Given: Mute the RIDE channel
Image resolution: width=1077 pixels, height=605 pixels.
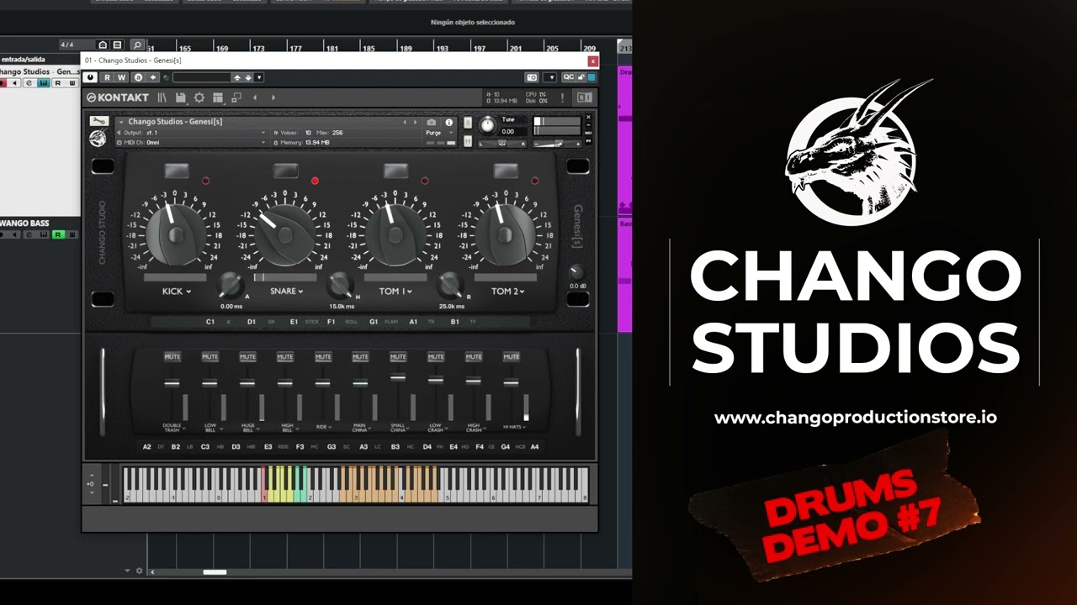Looking at the screenshot, I should tap(323, 356).
